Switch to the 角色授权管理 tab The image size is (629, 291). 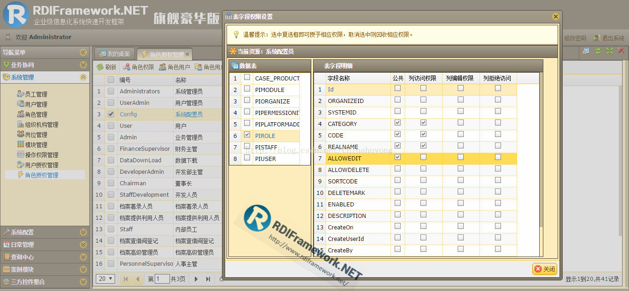tap(164, 54)
